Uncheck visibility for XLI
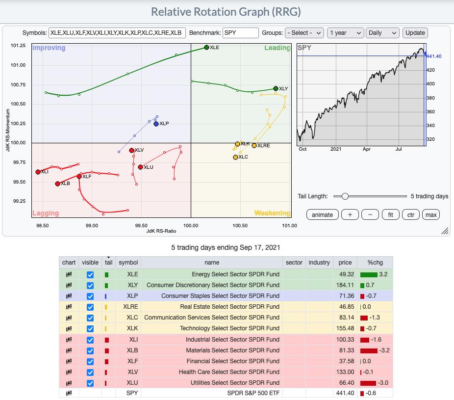The width and height of the screenshot is (454, 400). pos(90,340)
